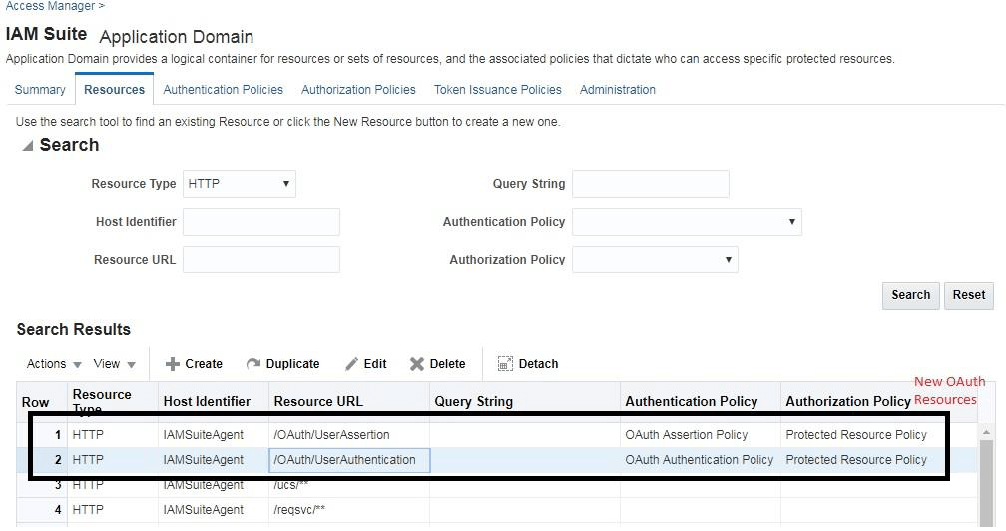Click the Search button

pyautogui.click(x=911, y=295)
